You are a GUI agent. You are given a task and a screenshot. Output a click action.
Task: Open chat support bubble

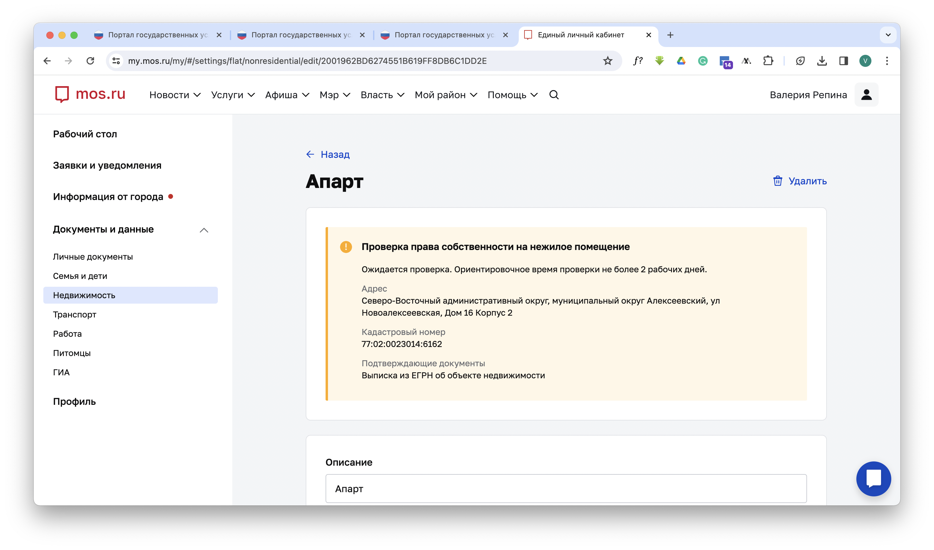click(873, 479)
